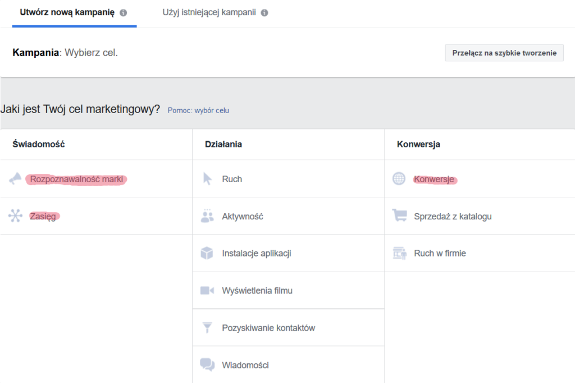Click the Wiadomości chat bubble icon
Image resolution: width=575 pixels, height=383 pixels.
click(208, 364)
